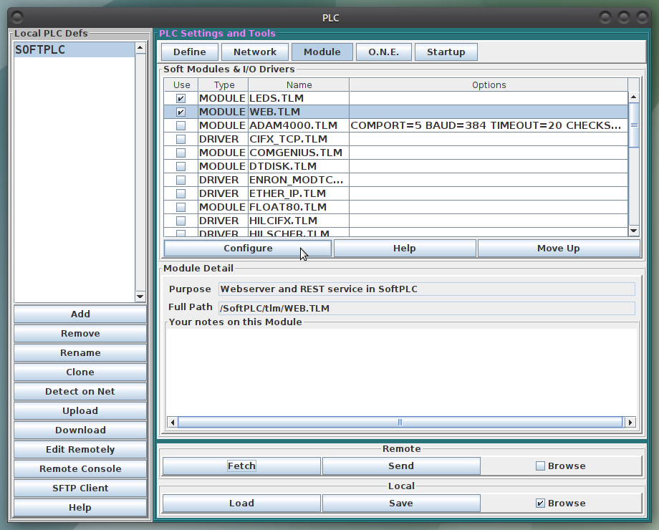Enable the CIFX_TCP.TLM driver checkbox
This screenshot has width=659, height=530.
click(181, 139)
